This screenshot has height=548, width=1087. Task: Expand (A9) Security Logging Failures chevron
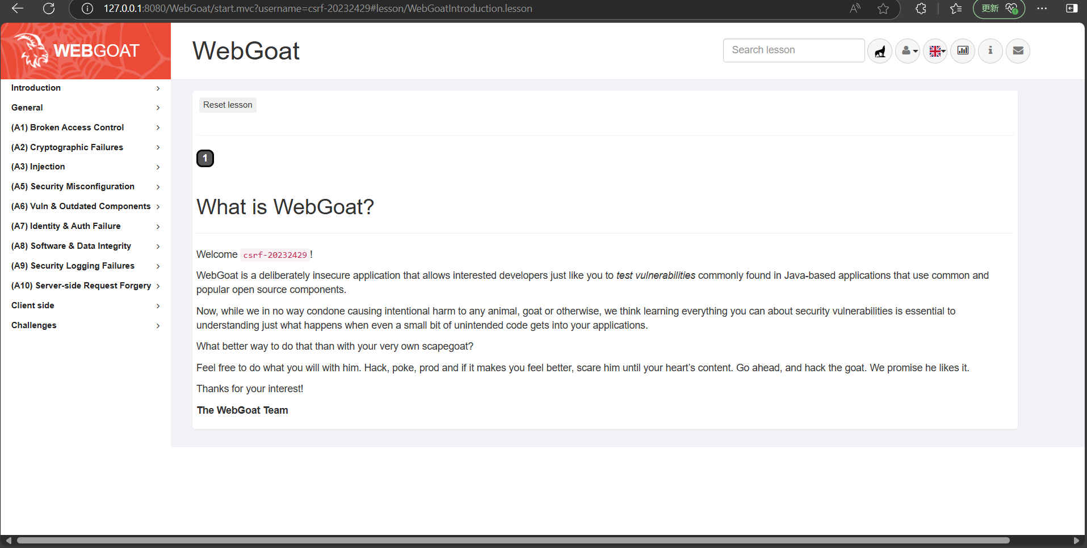point(158,266)
